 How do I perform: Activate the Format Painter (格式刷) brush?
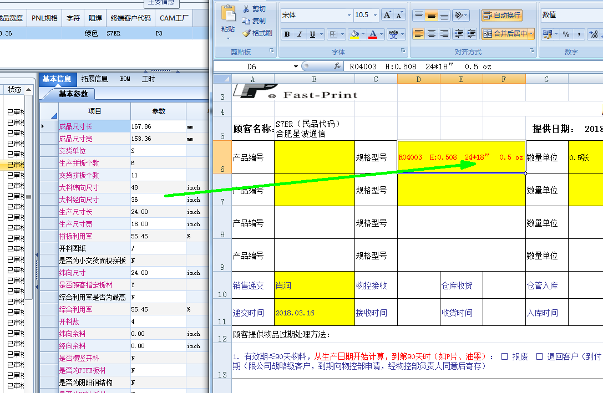point(246,33)
